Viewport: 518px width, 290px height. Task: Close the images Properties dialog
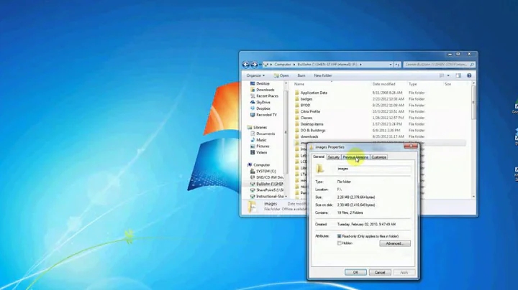point(411,146)
